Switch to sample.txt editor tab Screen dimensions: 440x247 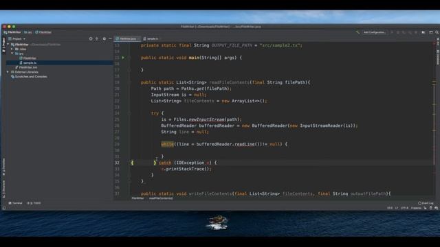coord(151,38)
